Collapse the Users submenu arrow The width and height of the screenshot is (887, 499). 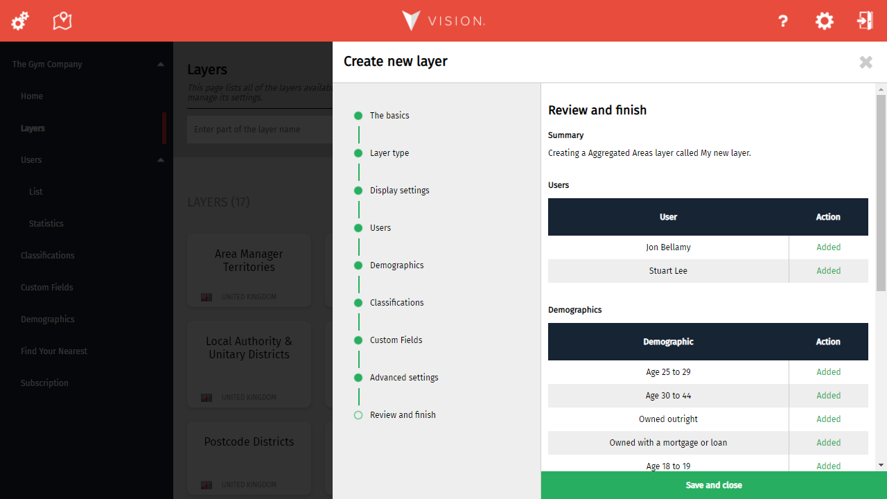pyautogui.click(x=161, y=160)
